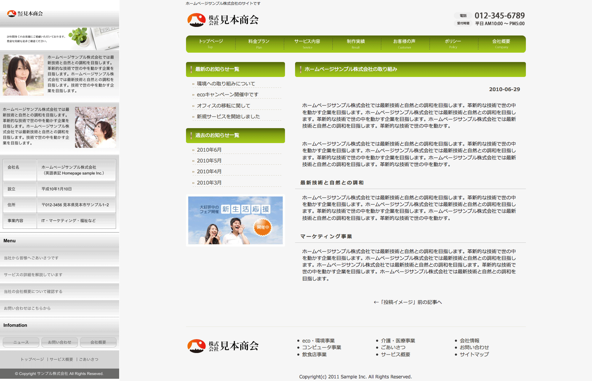The image size is (592, 381).
Task: Select sidebar menu 当社から皆様へごあいさつです
Action: coord(31,258)
